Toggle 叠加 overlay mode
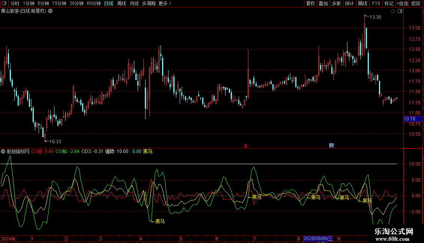Image resolution: width=424 pixels, height=243 pixels. point(323,4)
